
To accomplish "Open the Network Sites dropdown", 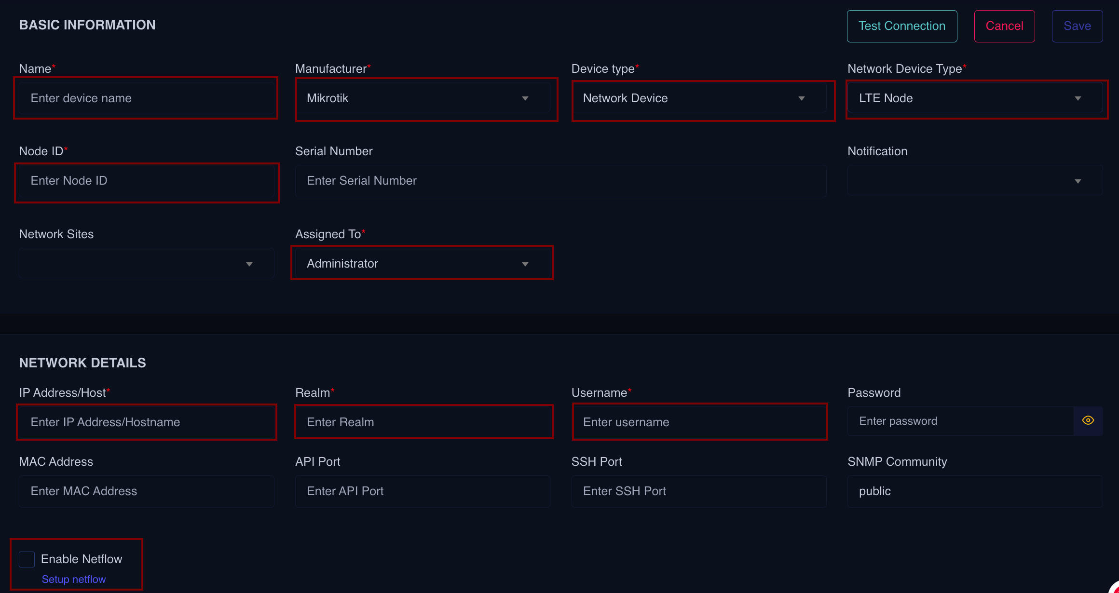I will tap(146, 264).
